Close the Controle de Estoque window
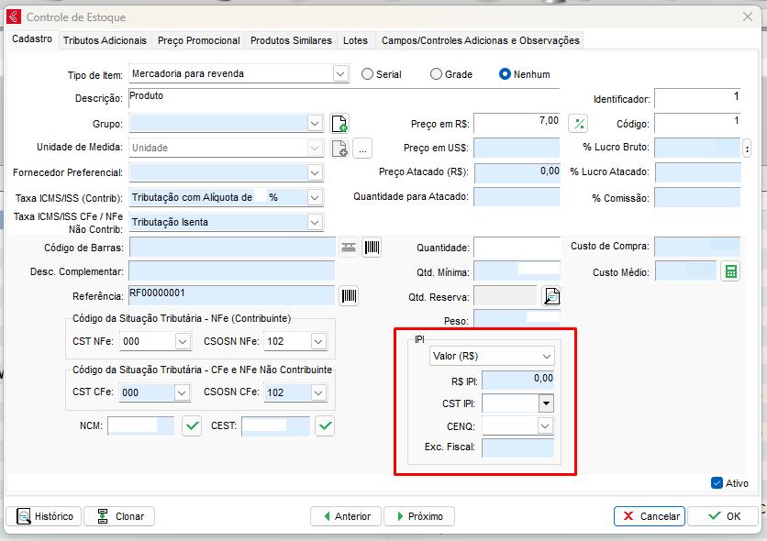This screenshot has width=767, height=541. coord(748,17)
